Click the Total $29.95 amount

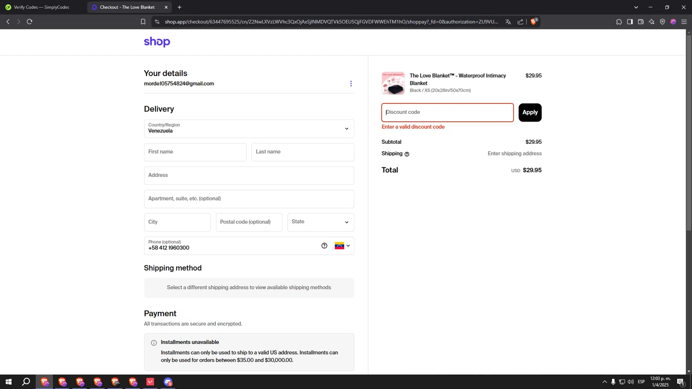point(532,170)
